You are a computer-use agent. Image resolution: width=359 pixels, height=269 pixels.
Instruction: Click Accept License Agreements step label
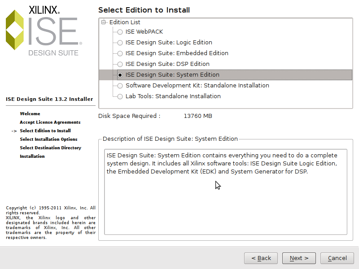[x=50, y=122]
